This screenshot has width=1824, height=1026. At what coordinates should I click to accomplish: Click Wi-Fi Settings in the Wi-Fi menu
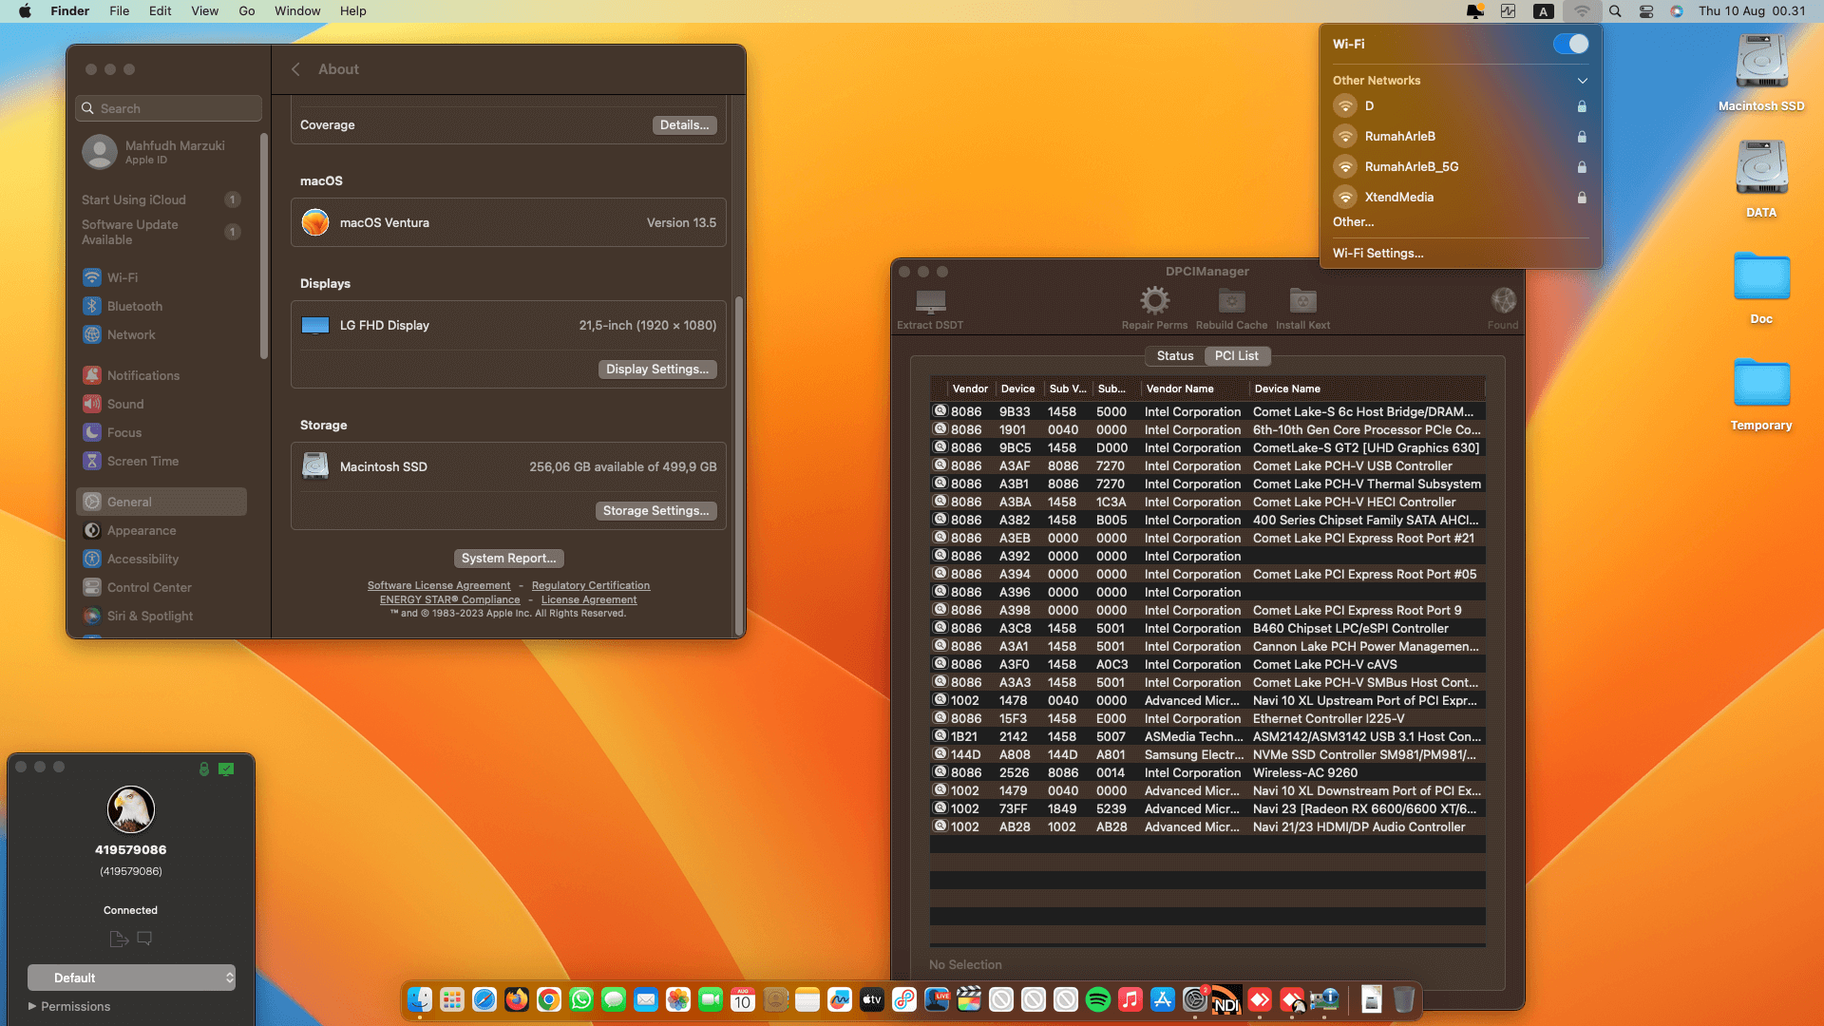pos(1378,253)
